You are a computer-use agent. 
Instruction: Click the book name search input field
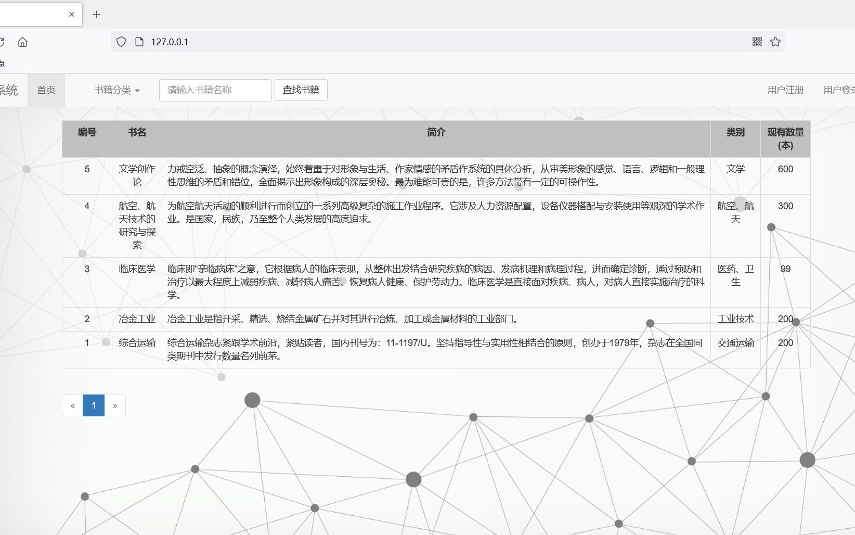(x=215, y=90)
